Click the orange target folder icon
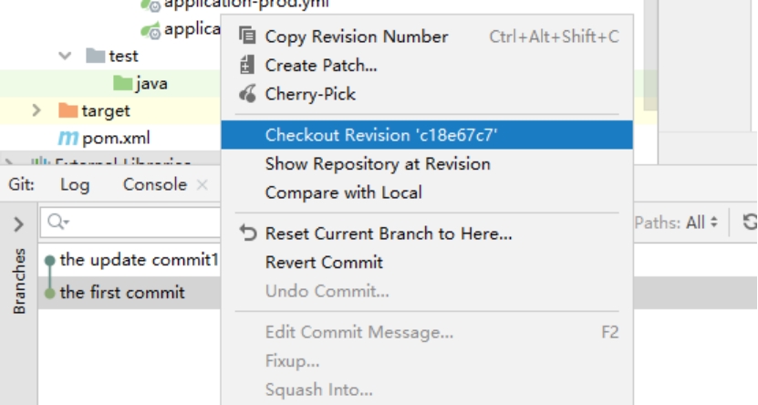The image size is (758, 405). click(x=67, y=110)
